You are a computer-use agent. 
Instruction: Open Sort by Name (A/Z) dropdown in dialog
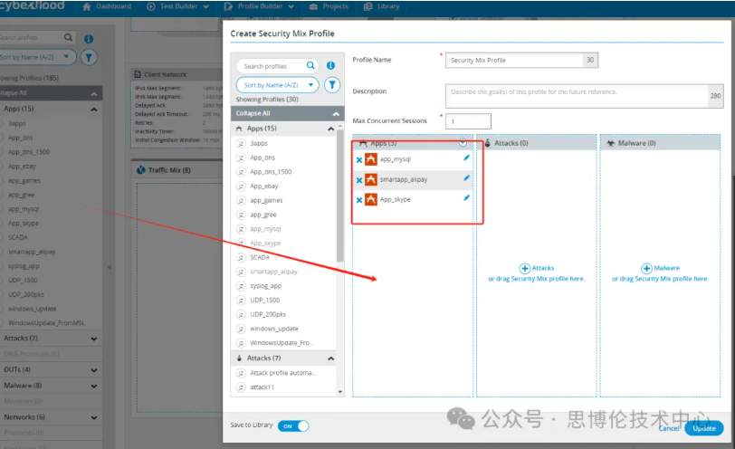click(x=277, y=85)
